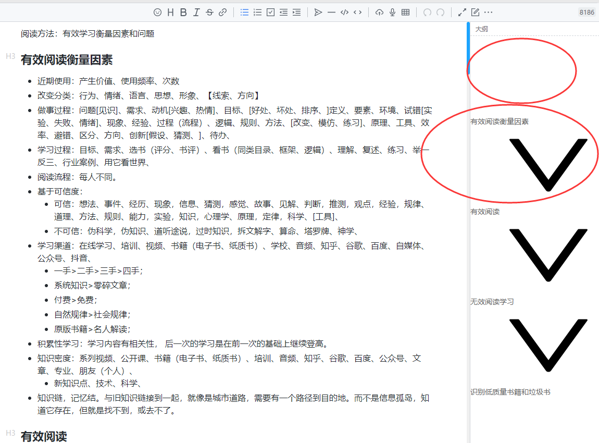Viewport: 599px width, 443px height.
Task: Go to 无效阅读学习 outline entry
Action: pyautogui.click(x=492, y=302)
